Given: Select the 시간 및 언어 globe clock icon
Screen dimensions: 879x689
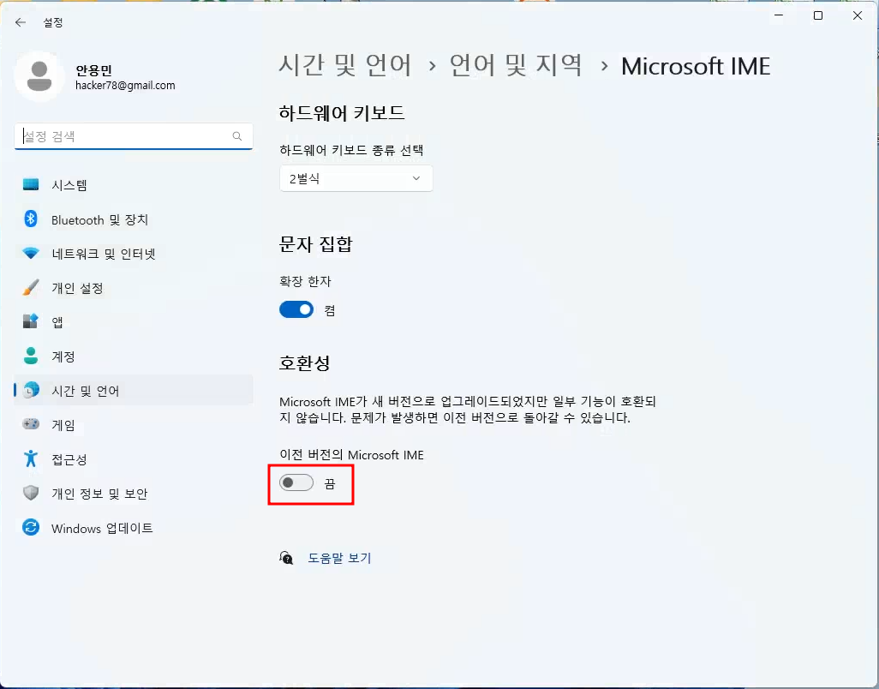Looking at the screenshot, I should point(31,390).
